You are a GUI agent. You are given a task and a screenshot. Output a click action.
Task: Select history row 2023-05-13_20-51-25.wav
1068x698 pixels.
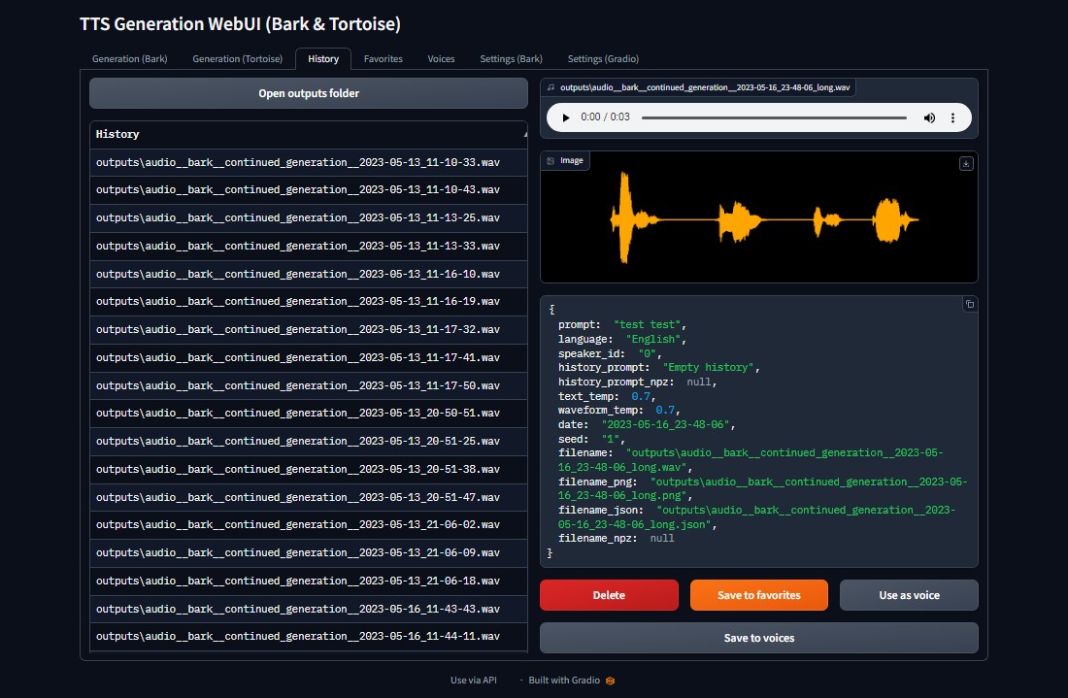[x=309, y=442]
